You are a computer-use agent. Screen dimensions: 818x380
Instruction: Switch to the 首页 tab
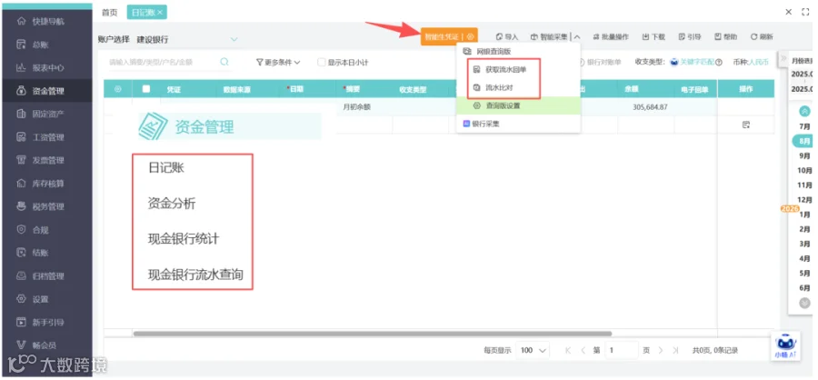[110, 13]
